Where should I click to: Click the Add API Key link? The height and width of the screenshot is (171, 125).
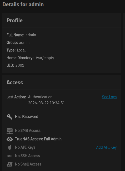[106, 147]
